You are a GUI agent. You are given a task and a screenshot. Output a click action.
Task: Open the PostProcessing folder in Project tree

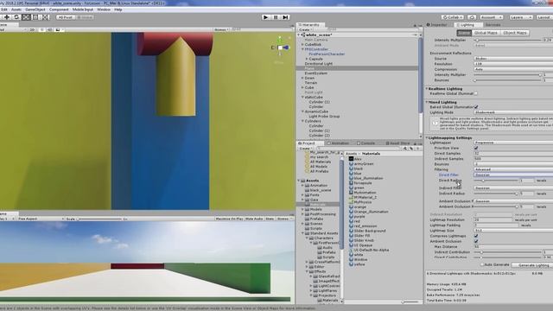(x=322, y=214)
